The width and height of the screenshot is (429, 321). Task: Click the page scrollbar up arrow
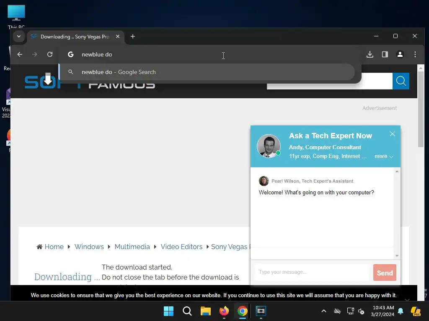point(421,68)
